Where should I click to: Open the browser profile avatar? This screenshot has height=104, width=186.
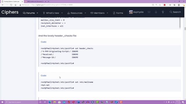179,5
